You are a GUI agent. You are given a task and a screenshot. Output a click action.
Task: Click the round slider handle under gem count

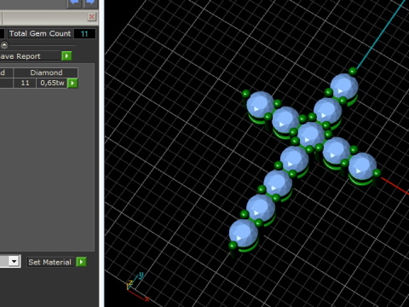[4, 45]
